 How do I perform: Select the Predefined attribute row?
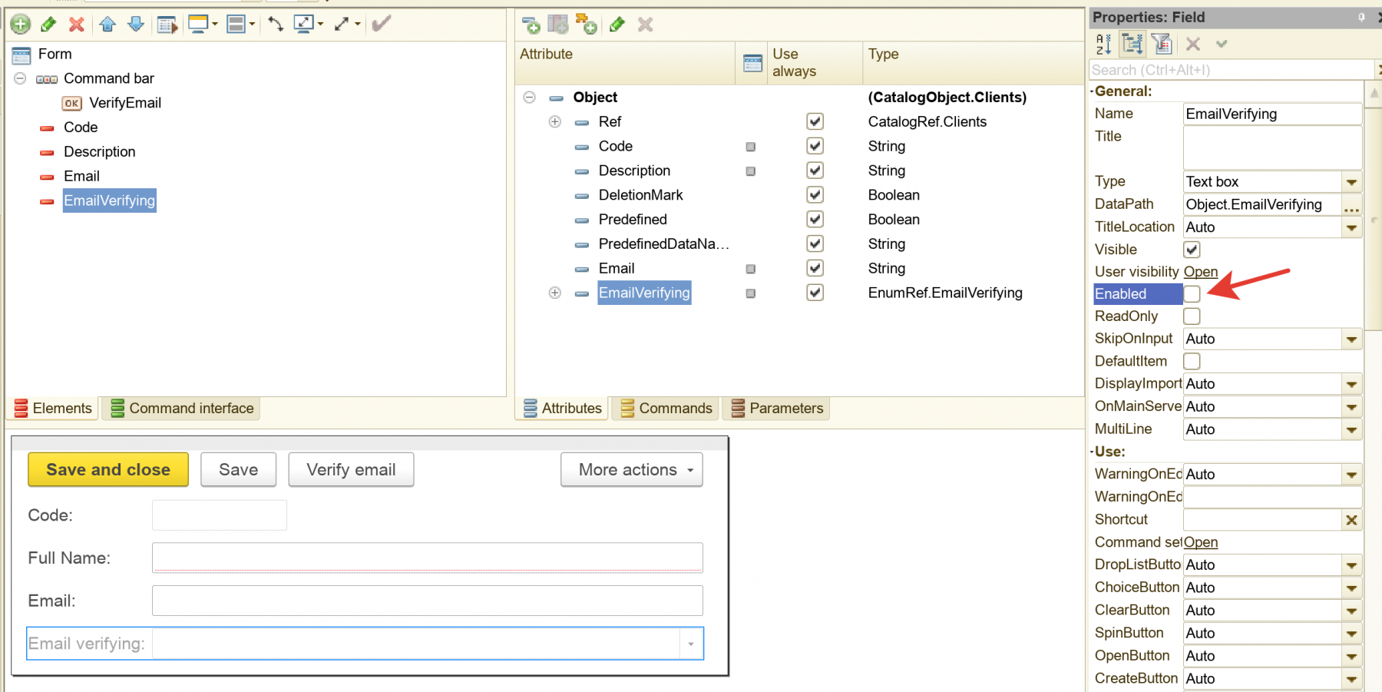point(633,220)
